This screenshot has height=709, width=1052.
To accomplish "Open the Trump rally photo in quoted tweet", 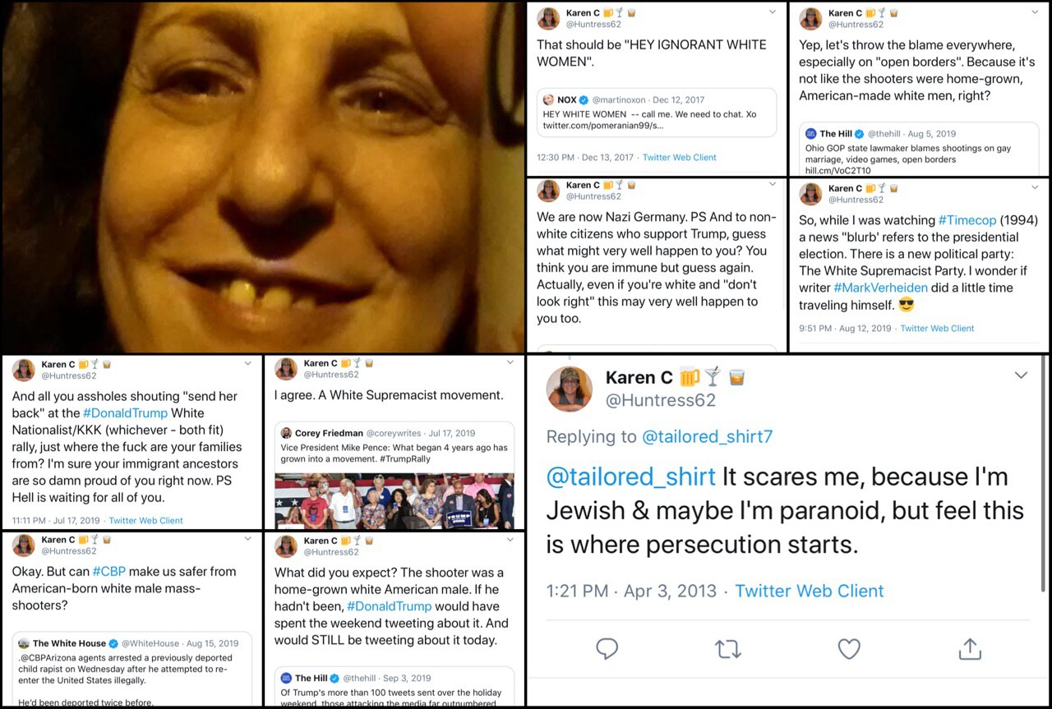I will click(394, 500).
